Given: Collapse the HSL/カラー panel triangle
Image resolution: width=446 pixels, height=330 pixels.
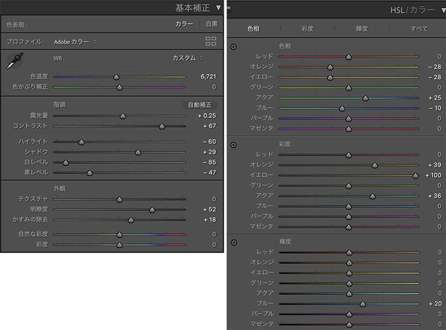Looking at the screenshot, I should [x=444, y=10].
